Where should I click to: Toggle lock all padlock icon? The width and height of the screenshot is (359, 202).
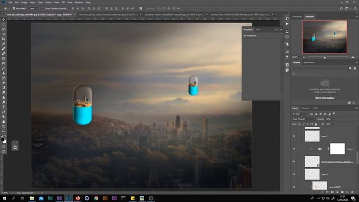(x=316, y=124)
